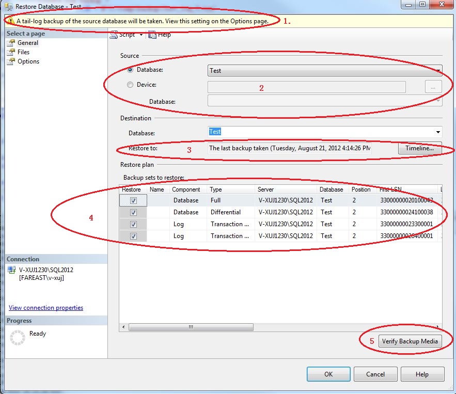Minimize the Restore Database window
Image resolution: width=456 pixels, height=394 pixels.
pos(408,4)
